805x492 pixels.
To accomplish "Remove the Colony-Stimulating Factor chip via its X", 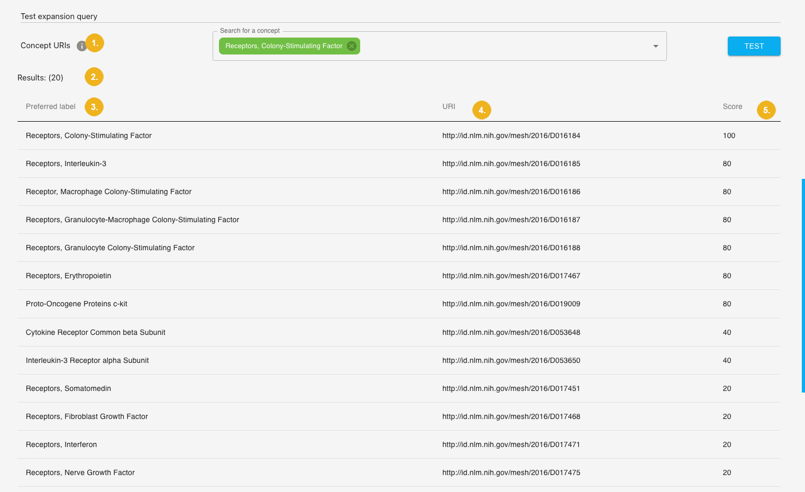I will pos(352,46).
